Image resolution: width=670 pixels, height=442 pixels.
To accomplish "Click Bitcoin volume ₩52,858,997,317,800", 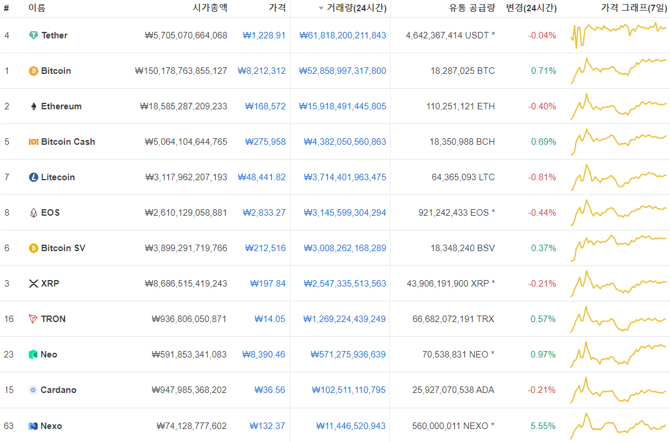I will [343, 71].
